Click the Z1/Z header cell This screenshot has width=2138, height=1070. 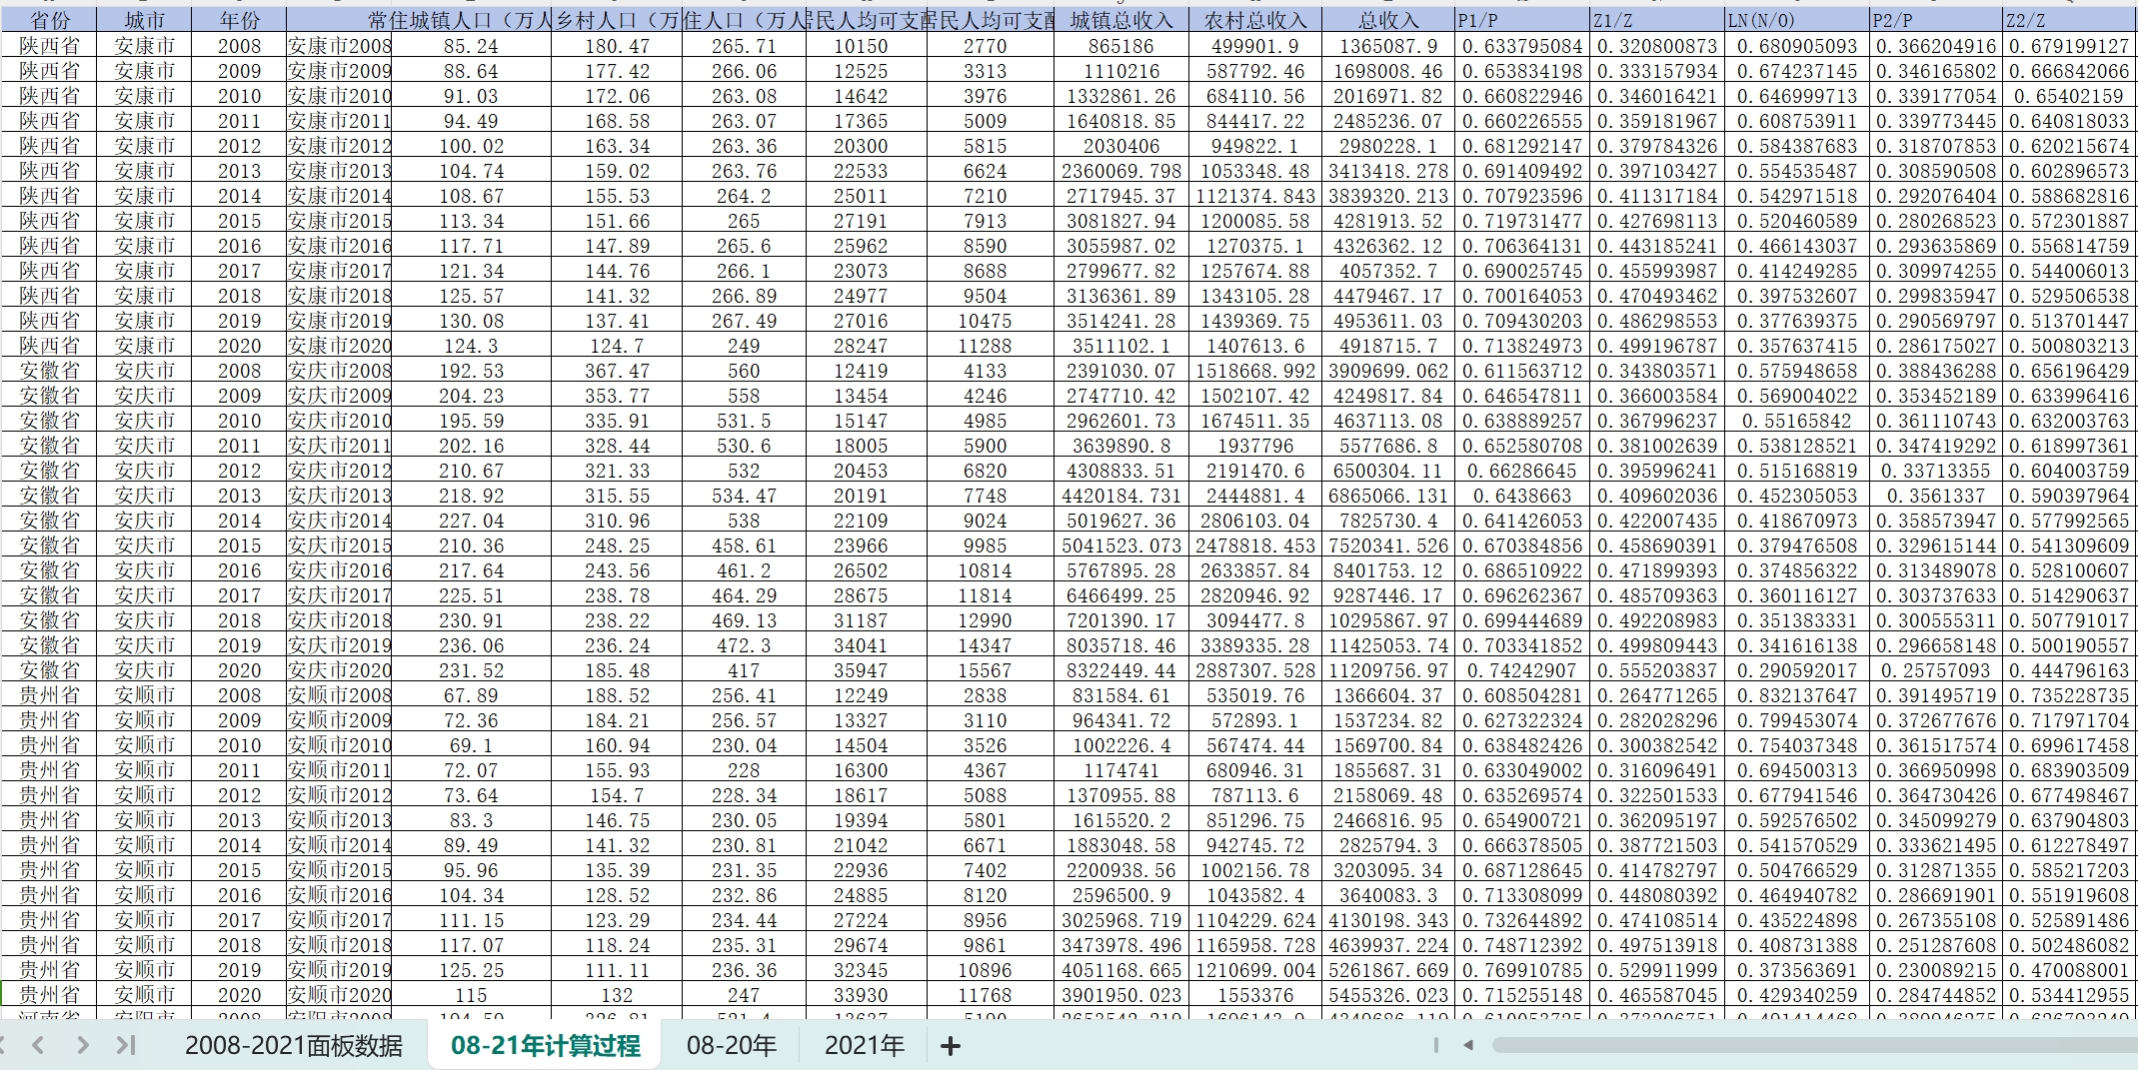(1657, 20)
